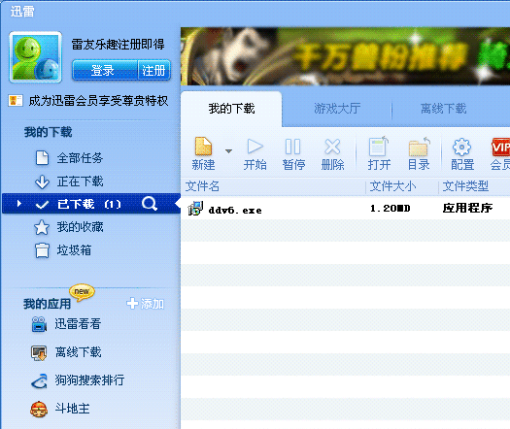Viewport: 510px width, 429px height.
Task: Click the 删除 delete X icon
Action: point(332,147)
